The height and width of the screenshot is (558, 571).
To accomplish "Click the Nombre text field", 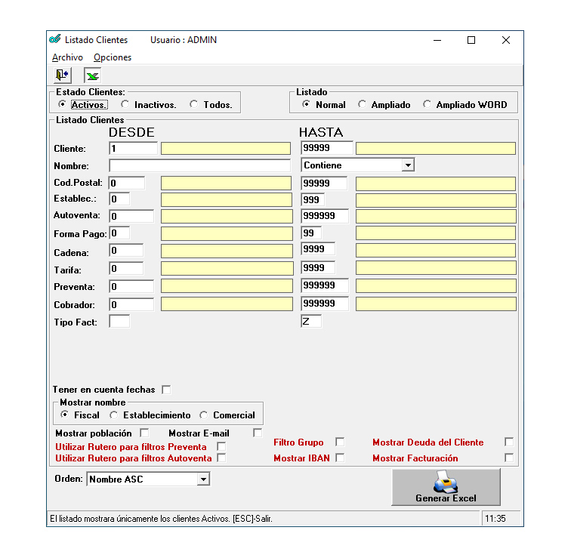I will click(199, 165).
